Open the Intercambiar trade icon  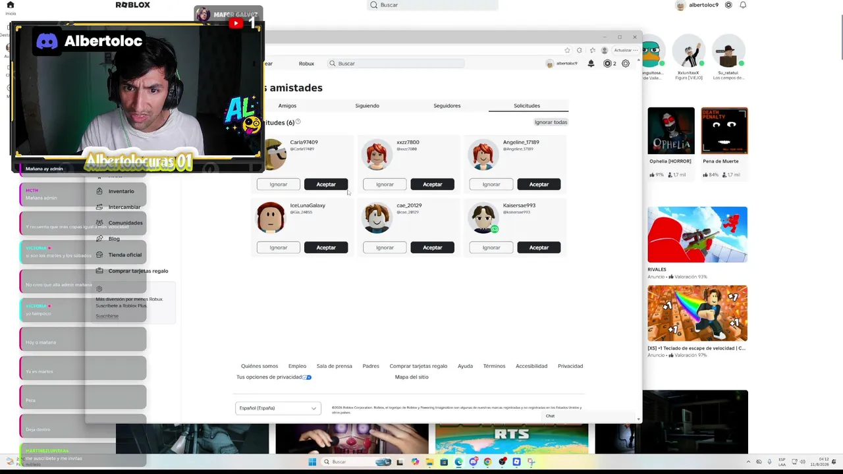point(99,207)
